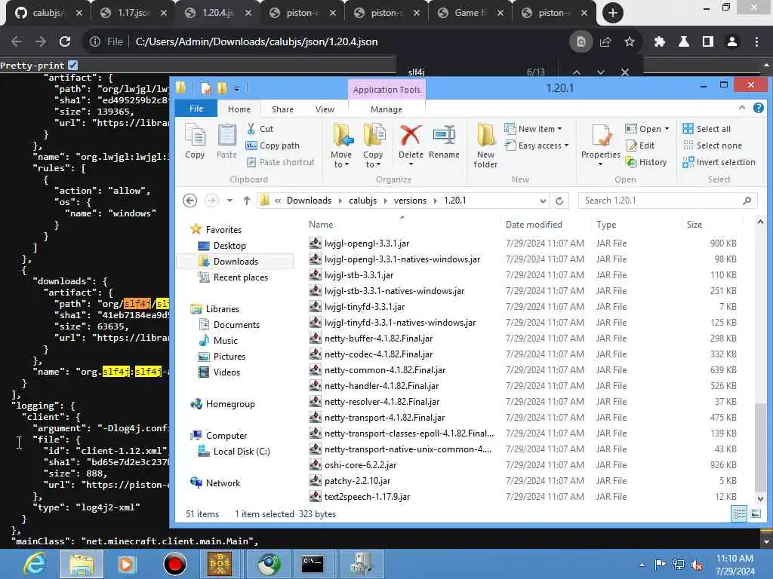773x579 pixels.
Task: Open the New item dropdown
Action: coord(533,129)
